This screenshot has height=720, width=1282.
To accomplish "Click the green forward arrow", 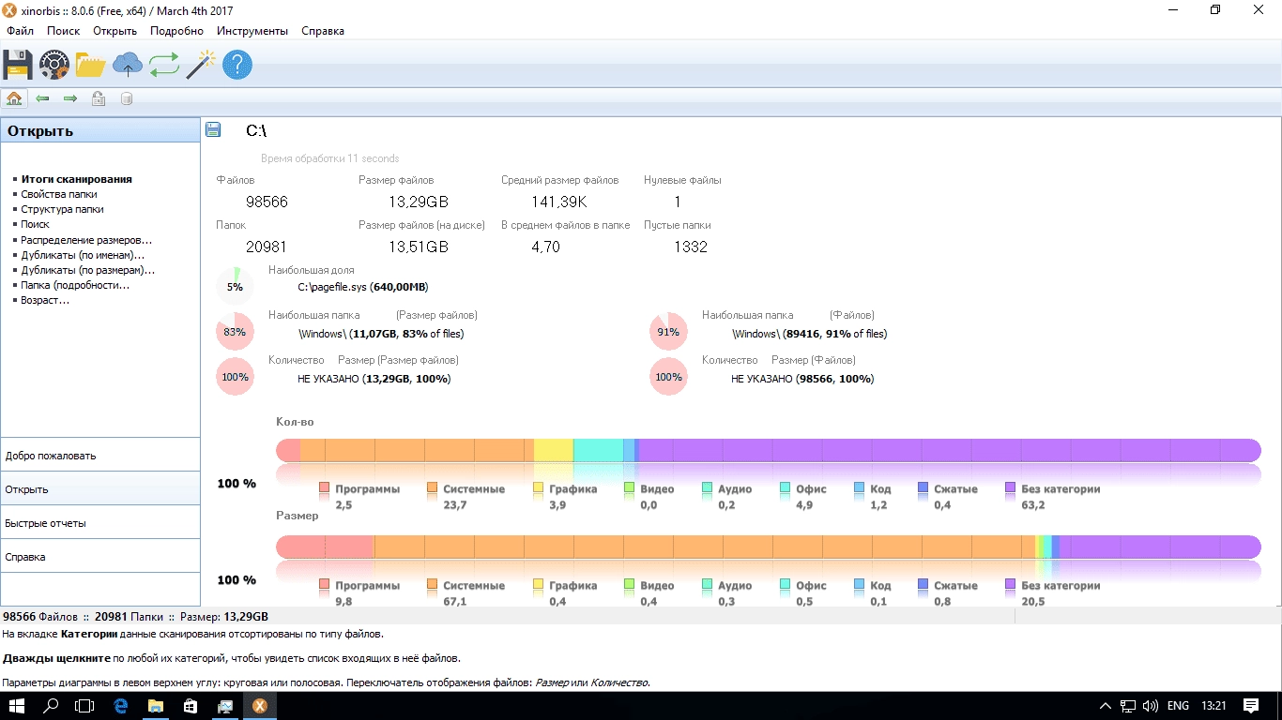I will (70, 98).
